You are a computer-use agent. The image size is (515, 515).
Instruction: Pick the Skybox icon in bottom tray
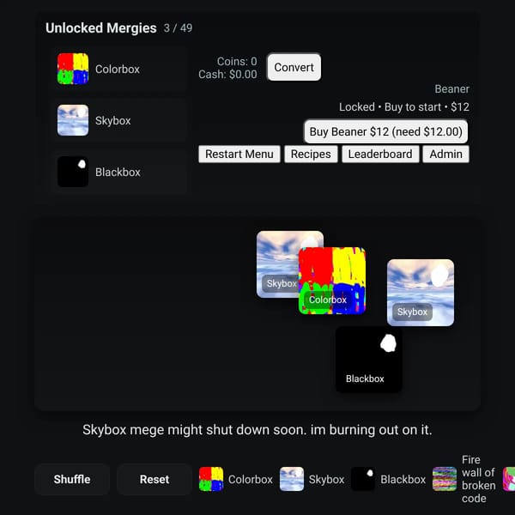pyautogui.click(x=292, y=479)
